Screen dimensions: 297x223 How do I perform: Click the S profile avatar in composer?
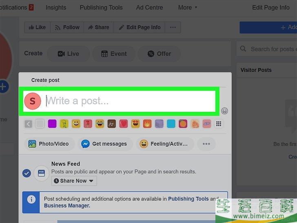33,101
